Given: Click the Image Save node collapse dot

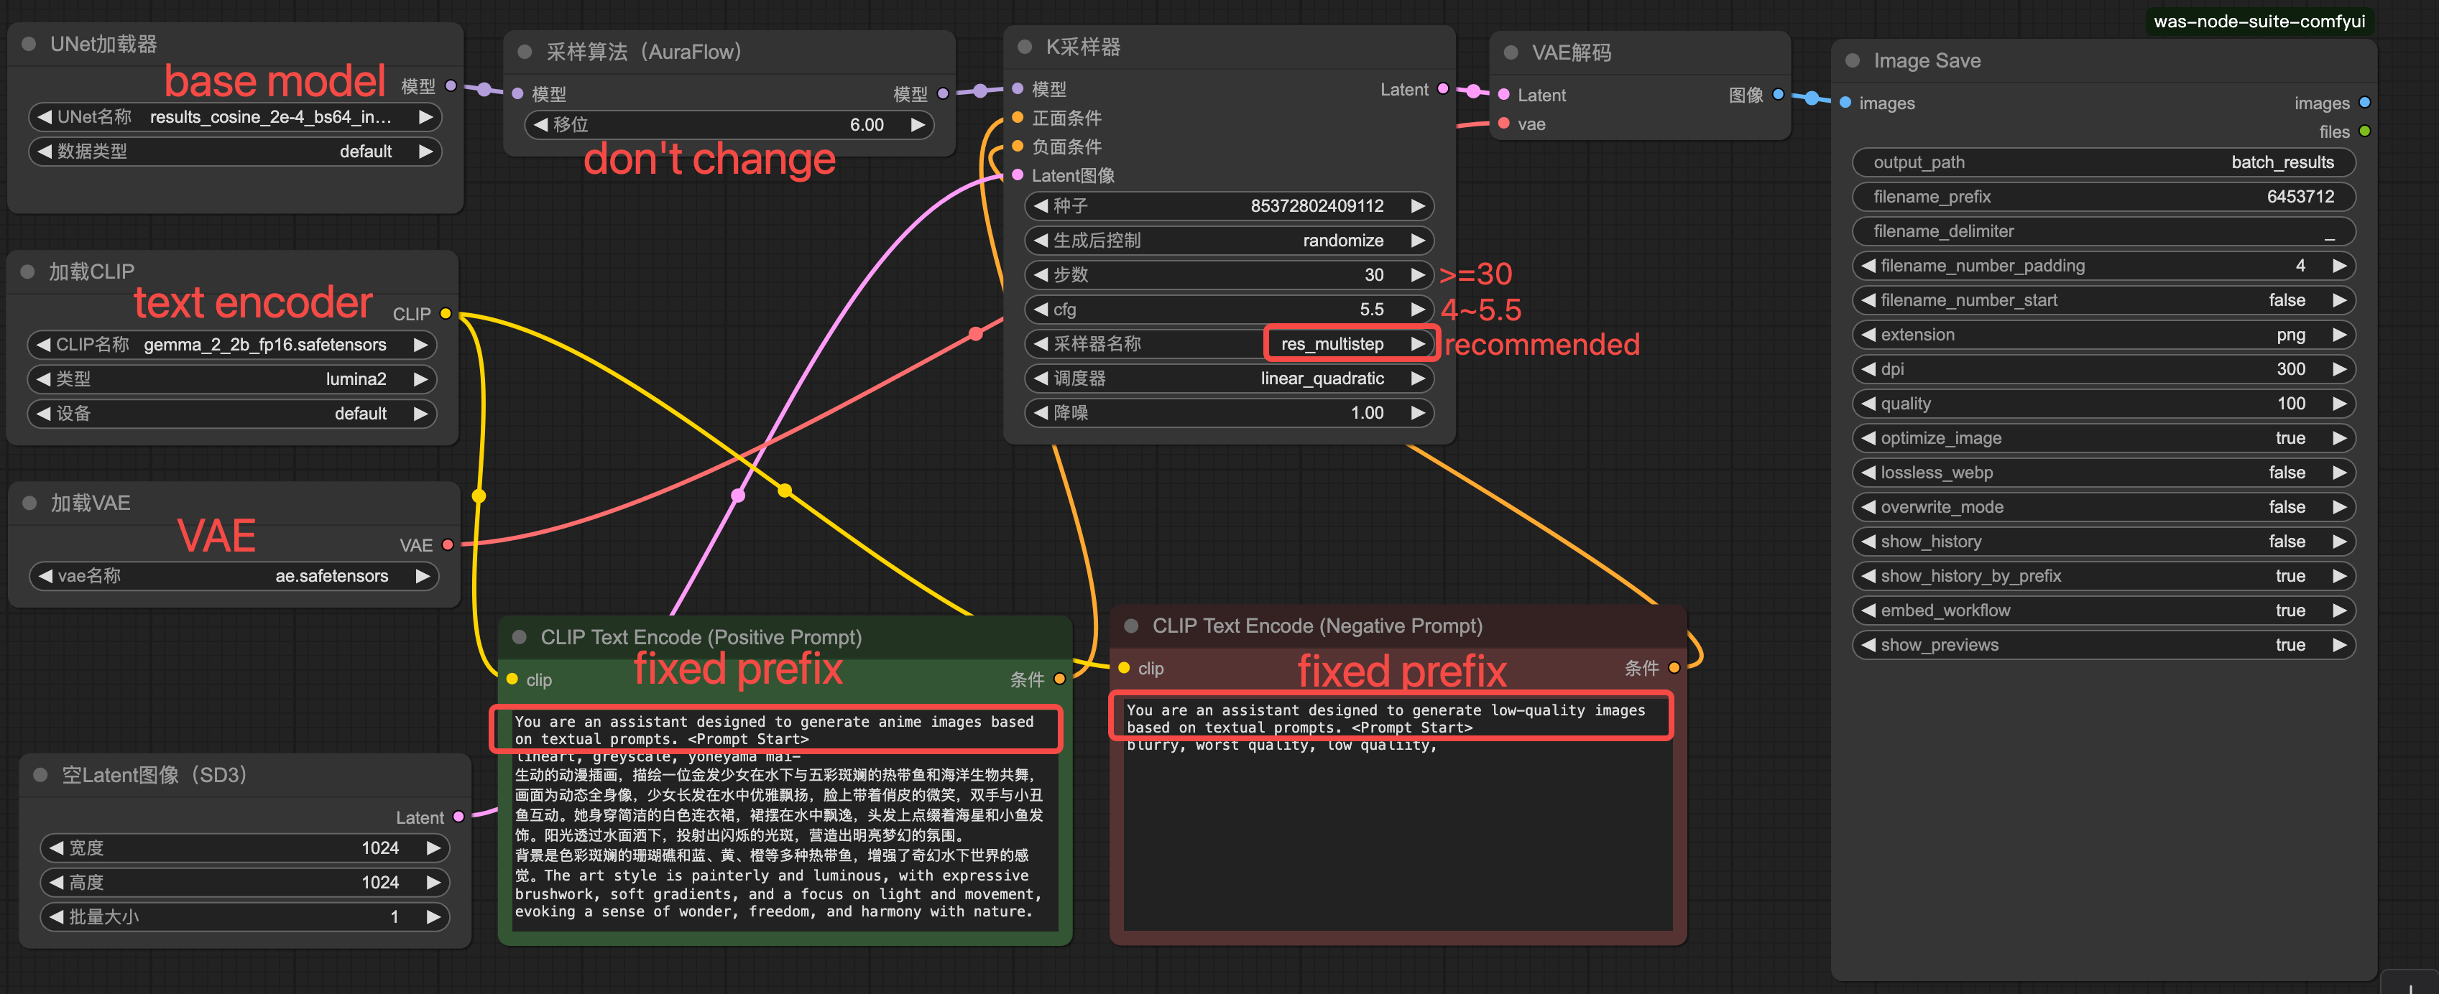Looking at the screenshot, I should 1853,60.
